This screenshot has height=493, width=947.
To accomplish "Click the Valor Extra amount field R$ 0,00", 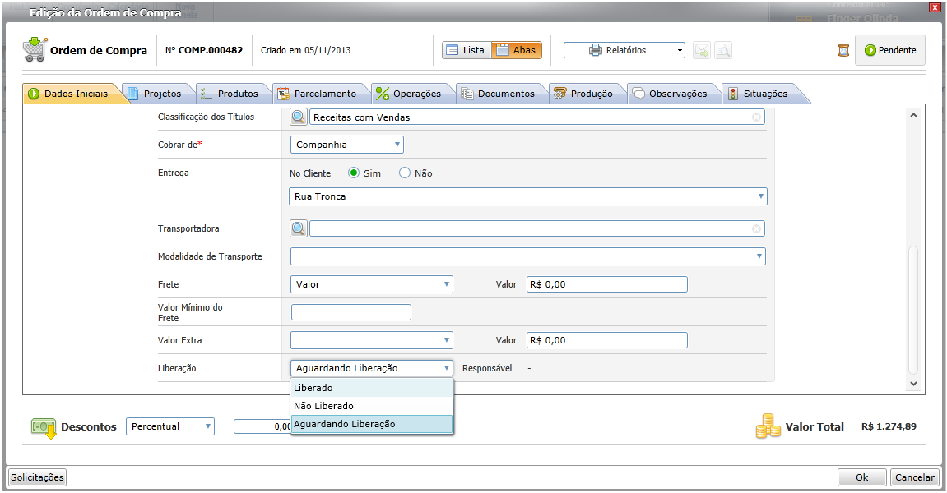I will click(x=607, y=340).
